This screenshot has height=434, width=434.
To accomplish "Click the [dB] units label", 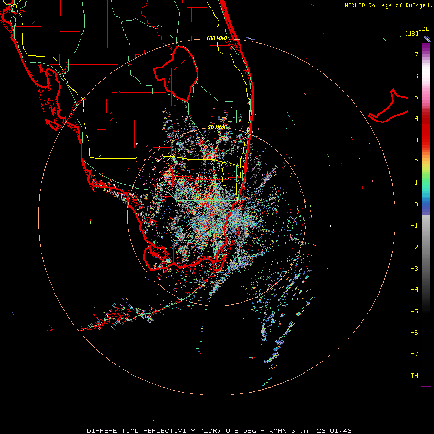I will 412,33.
